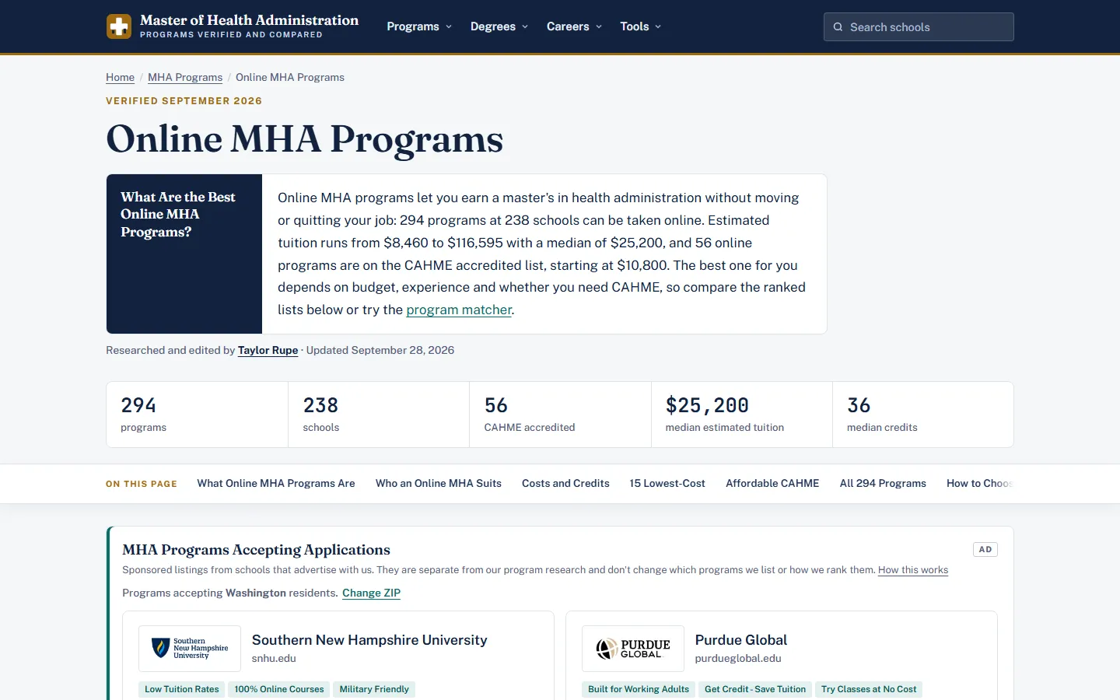Click the 238 schools stat
The width and height of the screenshot is (1120, 700).
tap(379, 415)
